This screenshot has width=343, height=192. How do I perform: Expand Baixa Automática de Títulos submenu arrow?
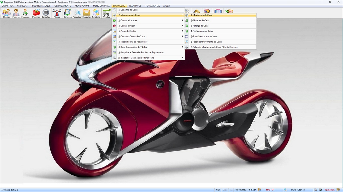tap(183, 47)
